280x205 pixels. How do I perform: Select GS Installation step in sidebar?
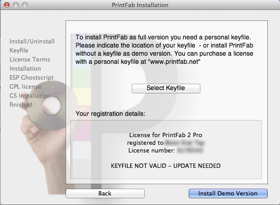coord(30,96)
